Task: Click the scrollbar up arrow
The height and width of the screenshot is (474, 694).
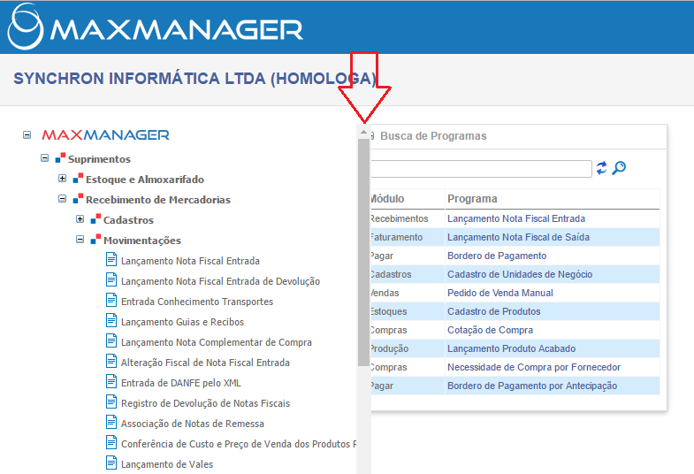Action: [x=363, y=132]
